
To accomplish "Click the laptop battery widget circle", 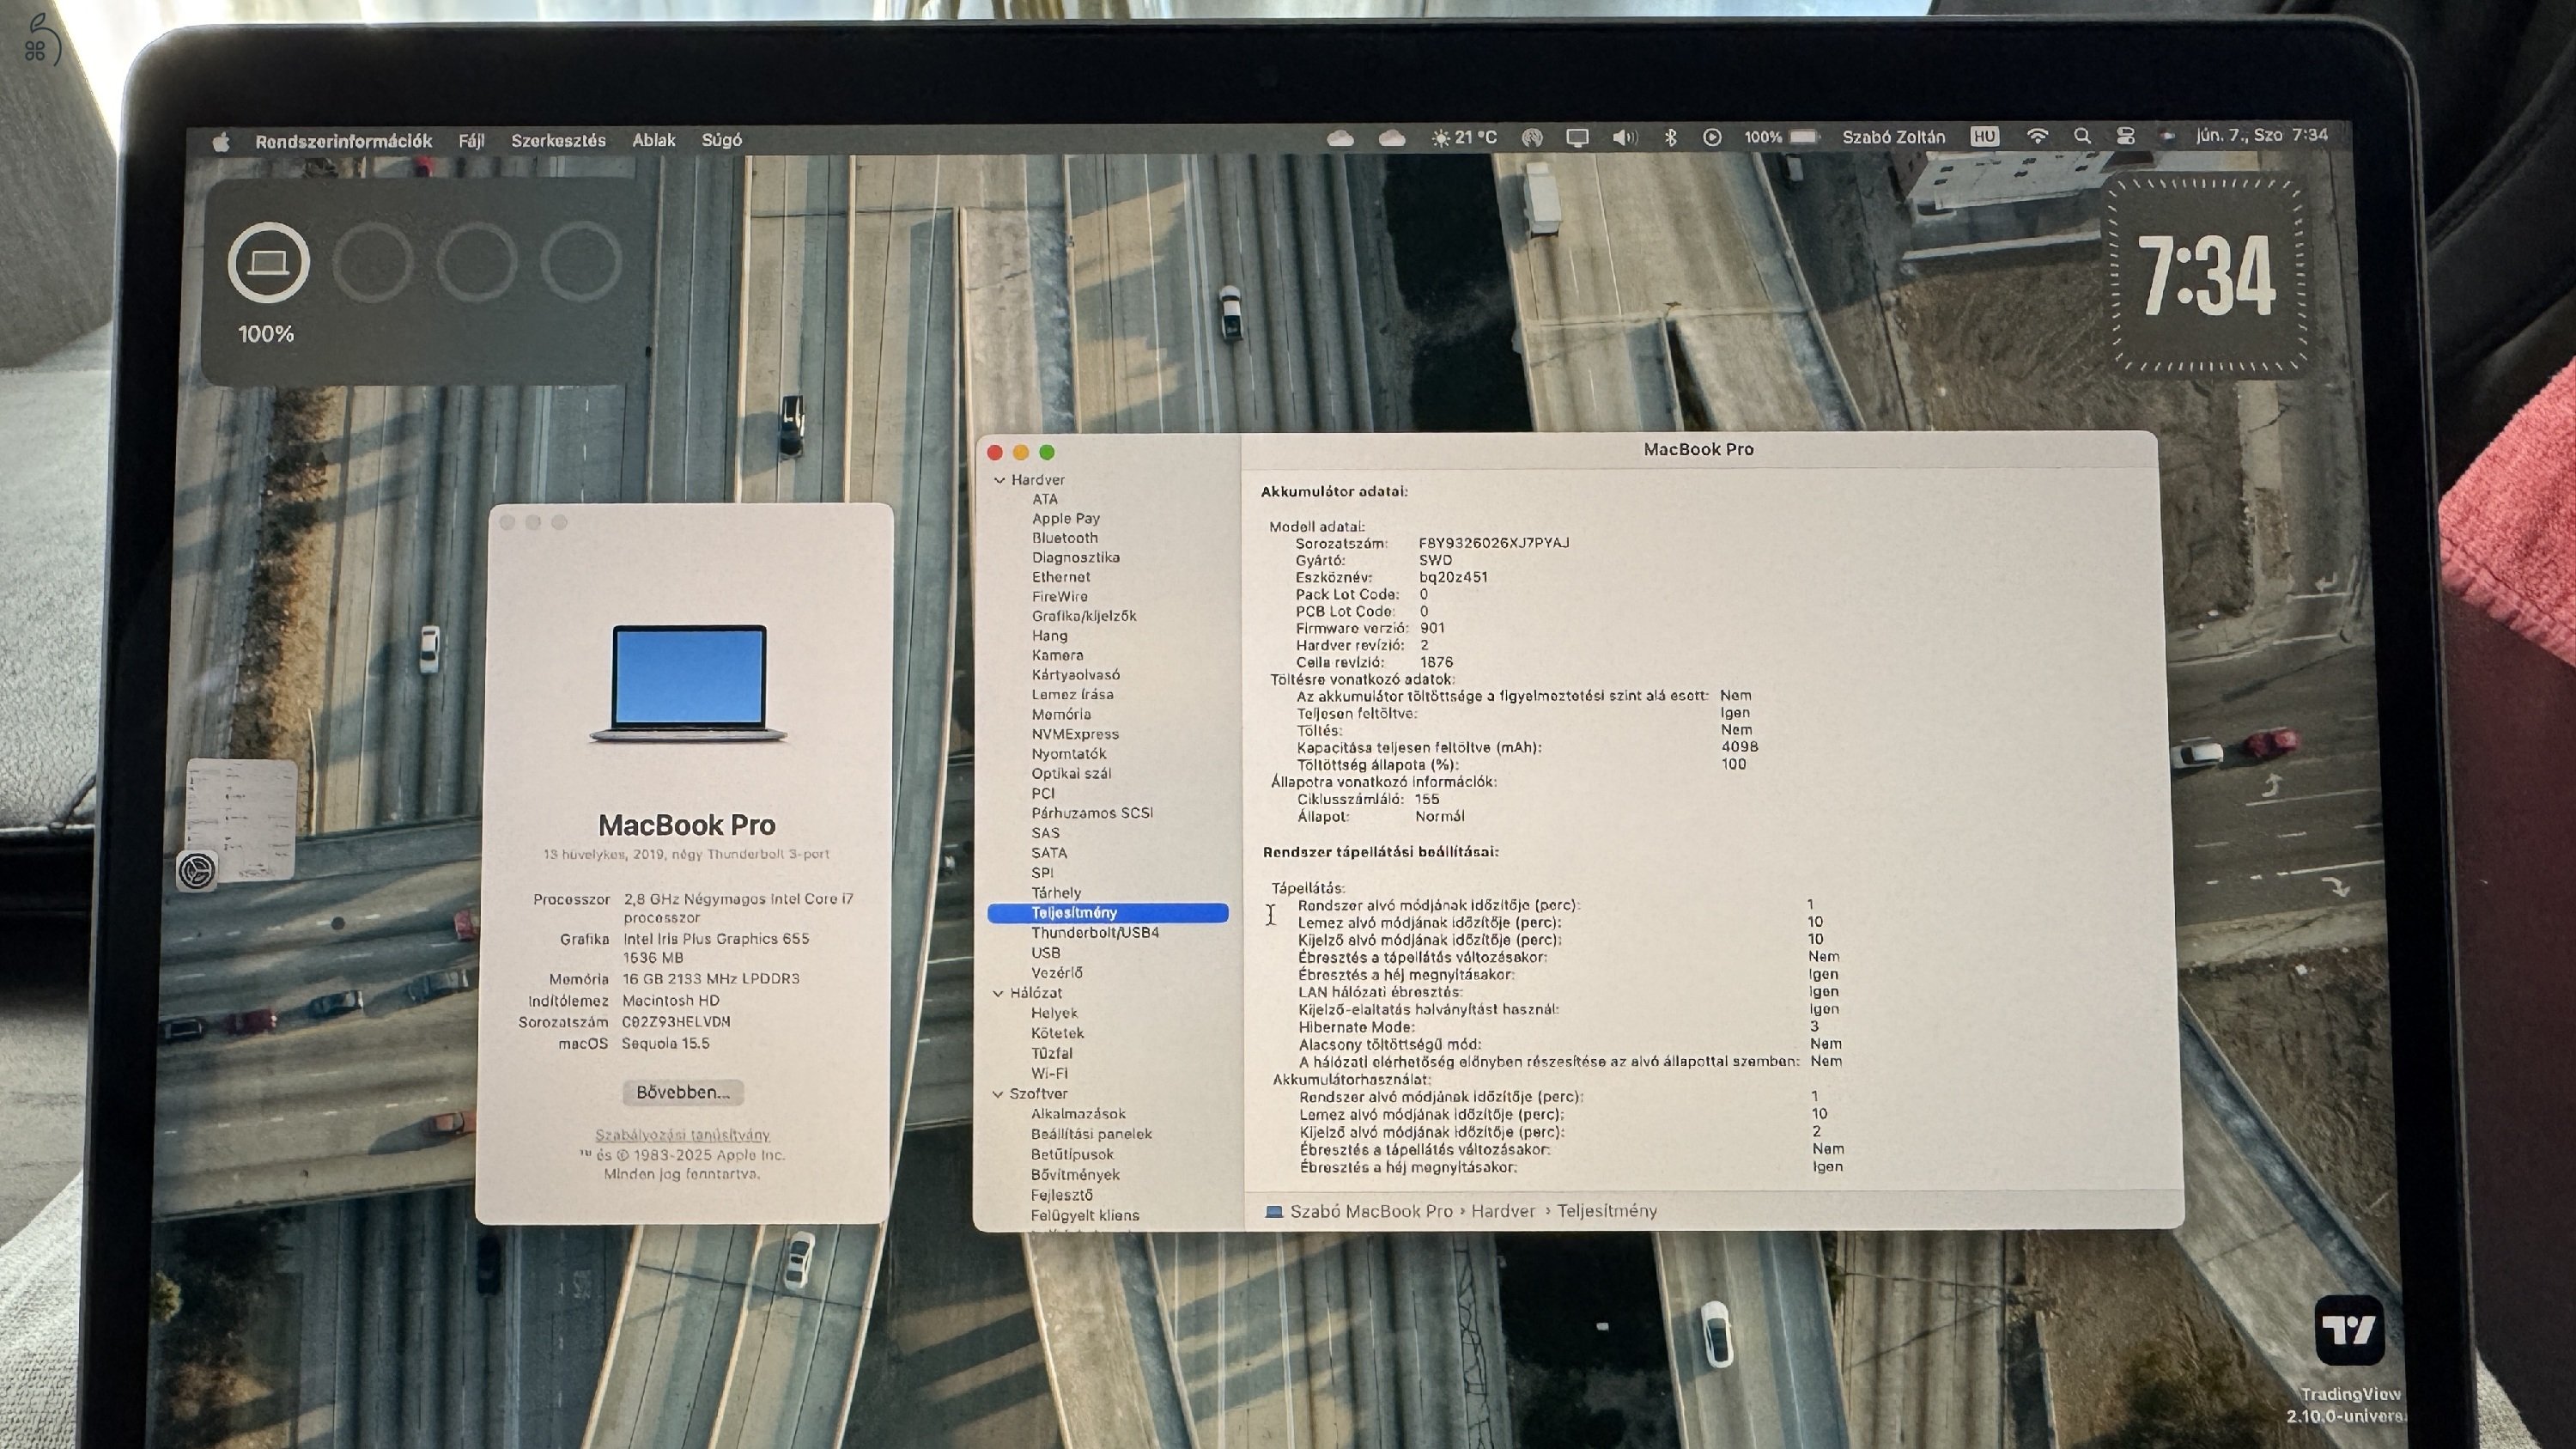I will pyautogui.click(x=268, y=263).
